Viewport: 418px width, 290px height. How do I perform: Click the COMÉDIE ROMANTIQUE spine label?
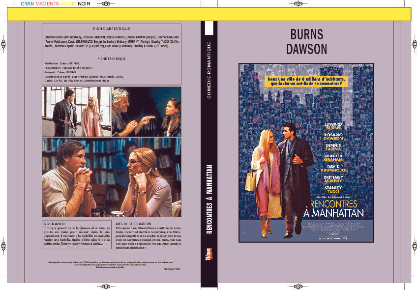coord(209,70)
